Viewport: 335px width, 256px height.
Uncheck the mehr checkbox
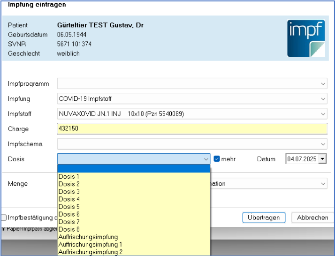point(217,159)
